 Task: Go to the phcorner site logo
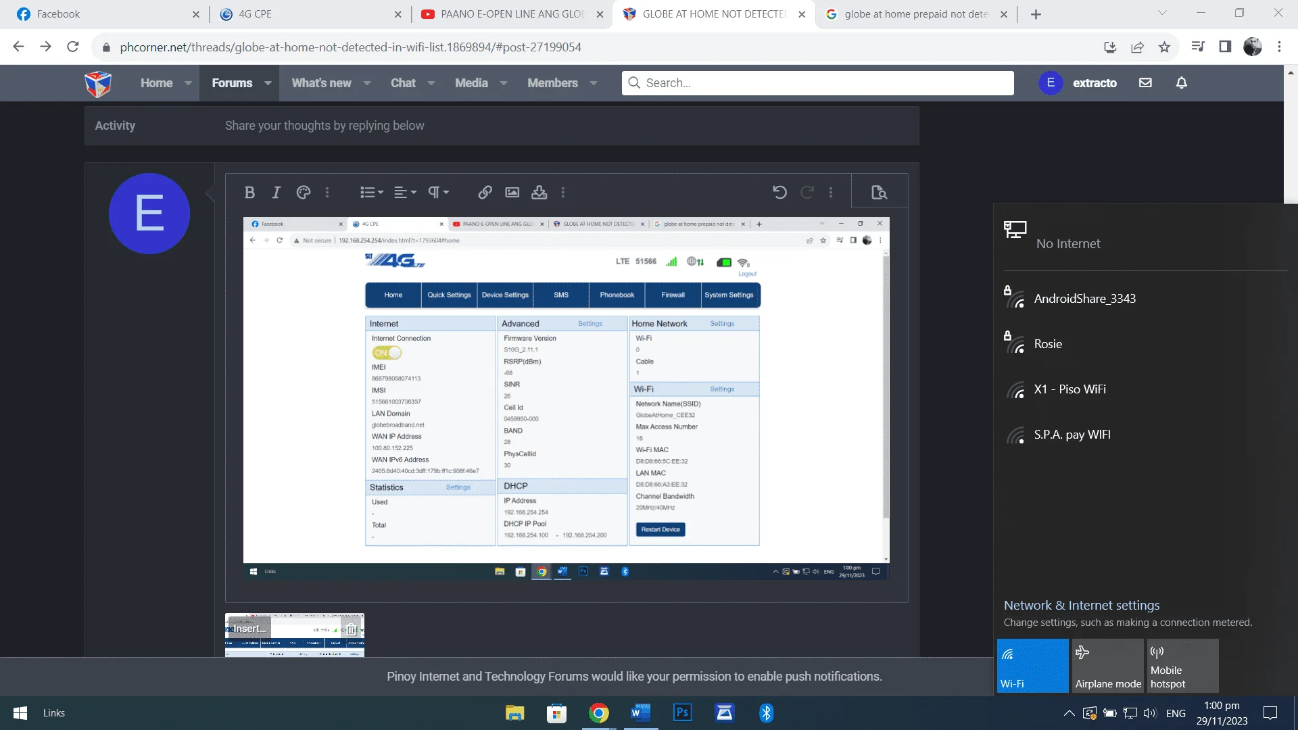(x=98, y=83)
